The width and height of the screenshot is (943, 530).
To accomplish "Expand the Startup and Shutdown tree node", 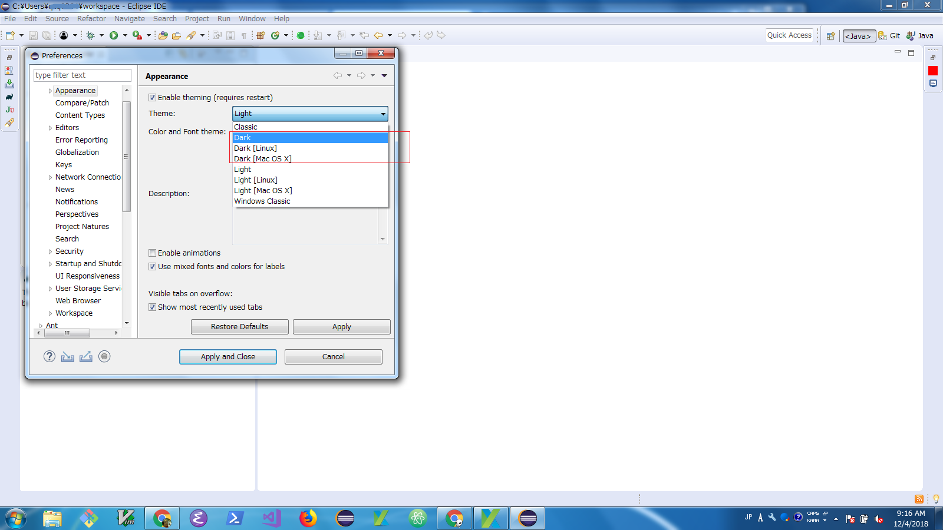I will click(x=50, y=264).
